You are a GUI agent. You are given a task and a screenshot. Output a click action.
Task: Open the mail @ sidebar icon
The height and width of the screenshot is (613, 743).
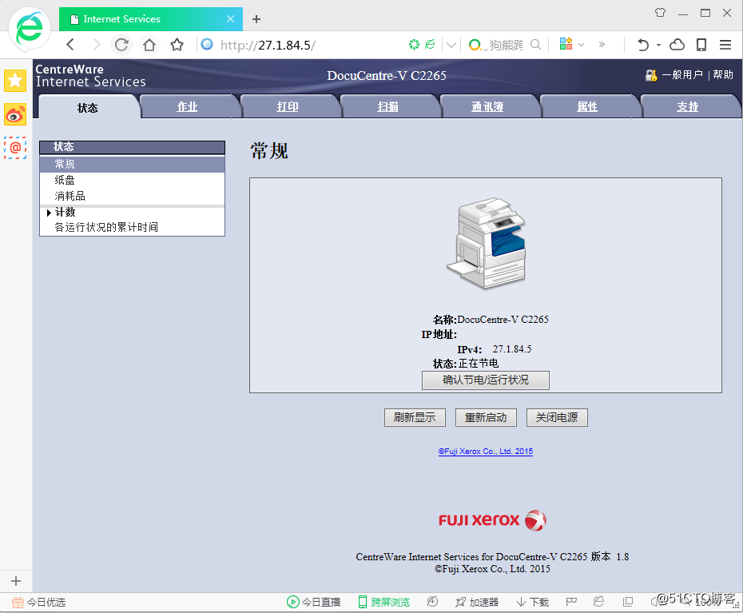[x=15, y=148]
